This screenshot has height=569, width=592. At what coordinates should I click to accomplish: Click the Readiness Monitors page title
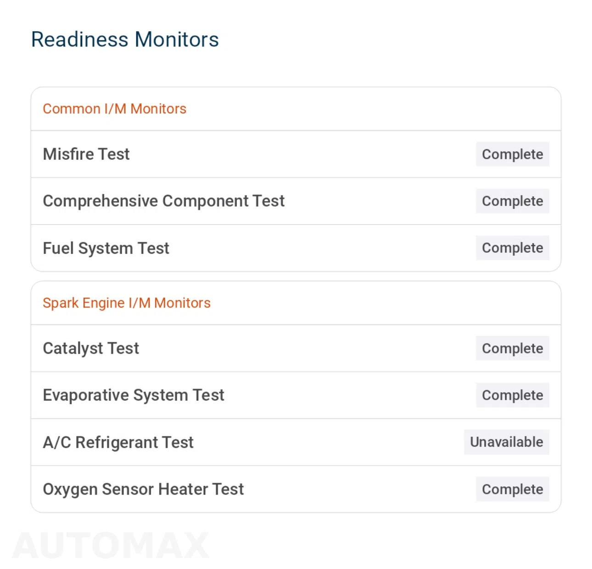click(x=125, y=39)
